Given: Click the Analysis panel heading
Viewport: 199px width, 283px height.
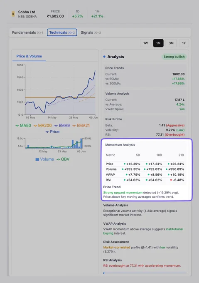Looking at the screenshot, I should click(x=115, y=57).
